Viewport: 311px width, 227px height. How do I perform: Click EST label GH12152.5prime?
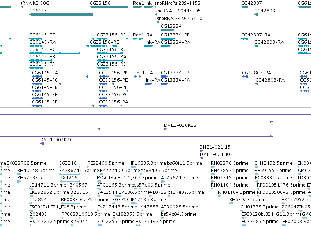click(x=273, y=163)
